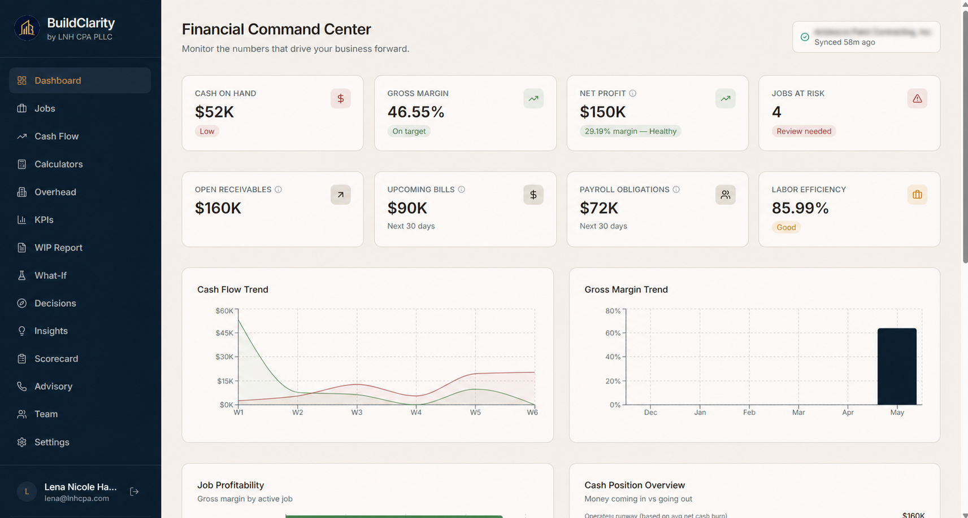Image resolution: width=968 pixels, height=518 pixels.
Task: Click the dollar icon on Cash On Hand card
Action: (x=341, y=99)
